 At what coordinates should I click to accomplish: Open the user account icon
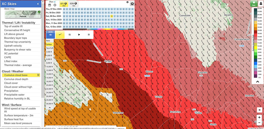point(260,3)
